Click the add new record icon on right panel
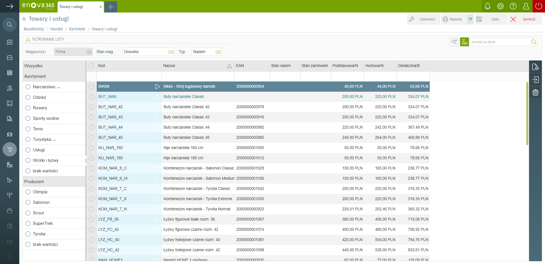Image resolution: width=545 pixels, height=264 pixels. 535,67
